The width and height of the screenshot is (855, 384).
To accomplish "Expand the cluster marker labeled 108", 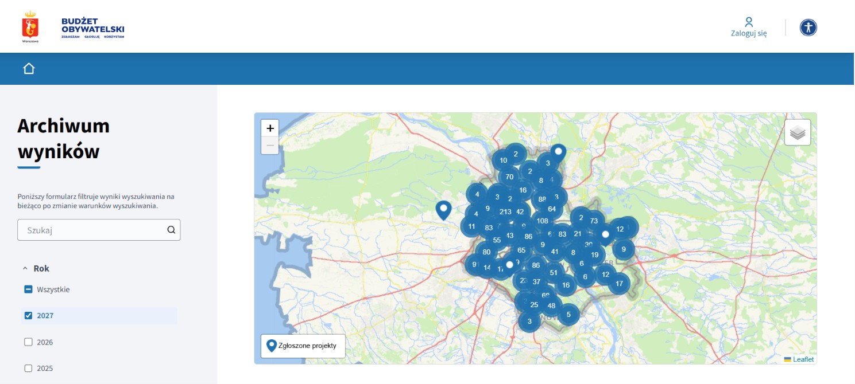I will tap(542, 221).
